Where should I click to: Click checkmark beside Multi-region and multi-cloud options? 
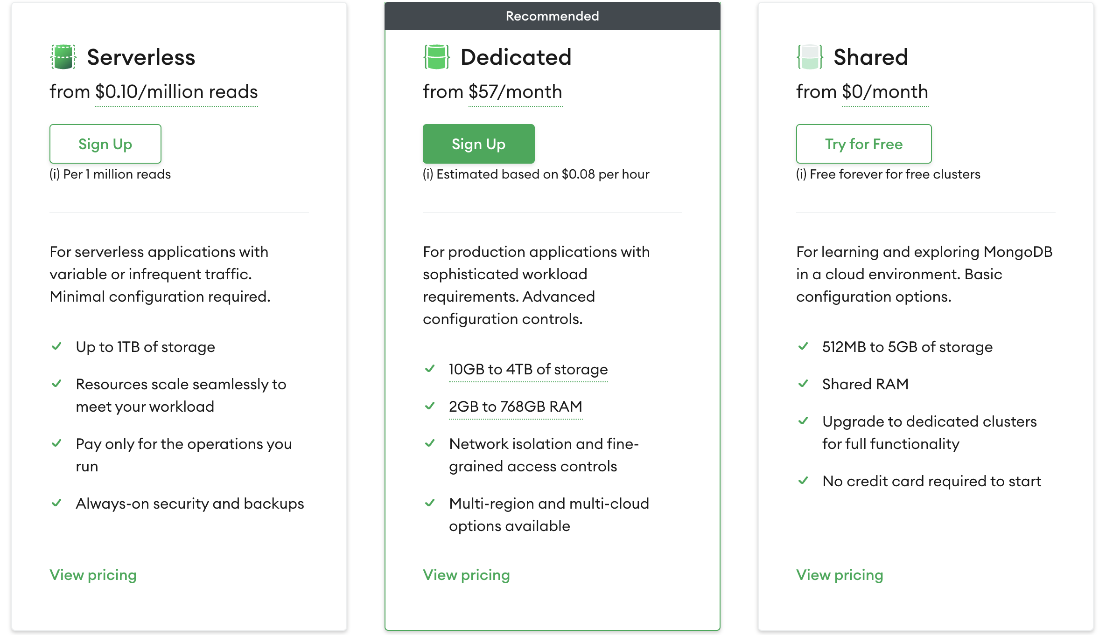coord(430,503)
